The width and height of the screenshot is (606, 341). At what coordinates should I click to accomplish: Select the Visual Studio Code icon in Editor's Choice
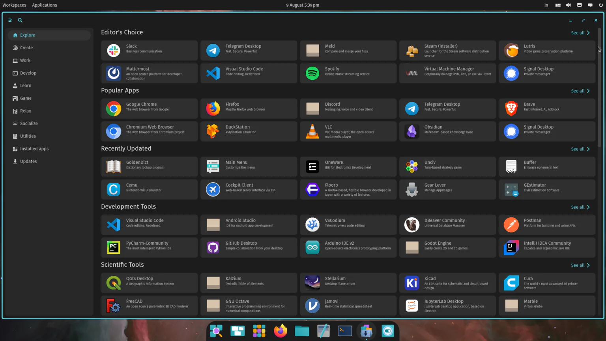[213, 73]
